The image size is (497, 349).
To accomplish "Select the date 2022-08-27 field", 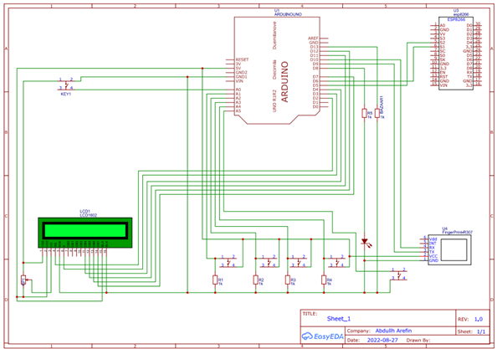I will click(382, 340).
